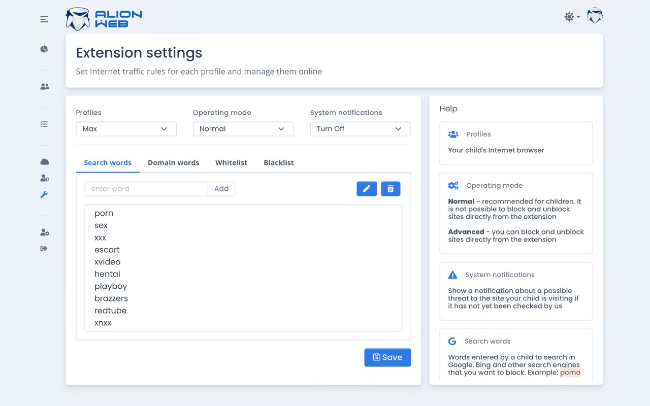Click the enter word input field
The height and width of the screenshot is (406, 650).
(146, 189)
